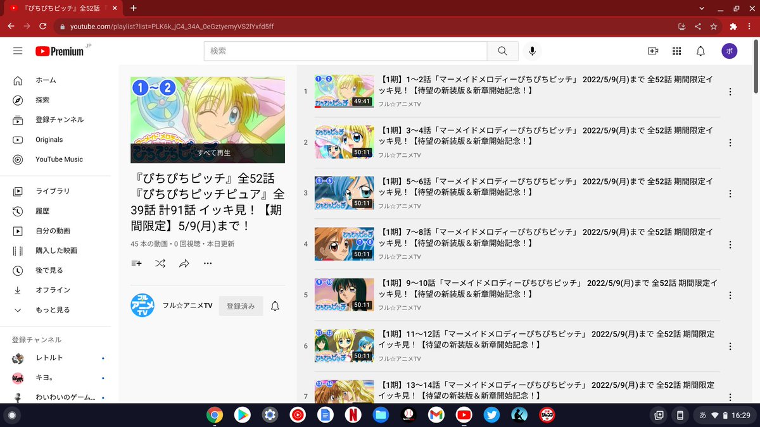Open Originals in sidebar

click(57, 140)
